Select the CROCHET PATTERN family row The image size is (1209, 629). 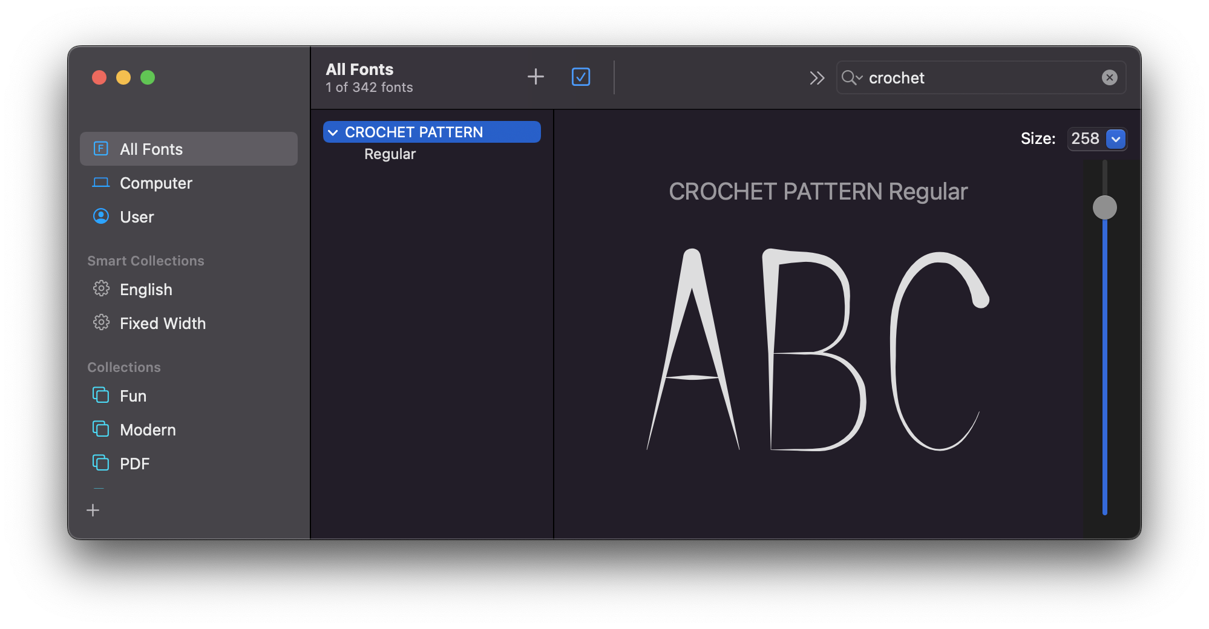(432, 132)
